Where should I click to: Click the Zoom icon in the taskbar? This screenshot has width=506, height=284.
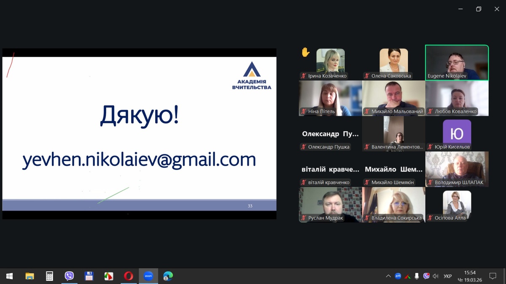pyautogui.click(x=148, y=276)
